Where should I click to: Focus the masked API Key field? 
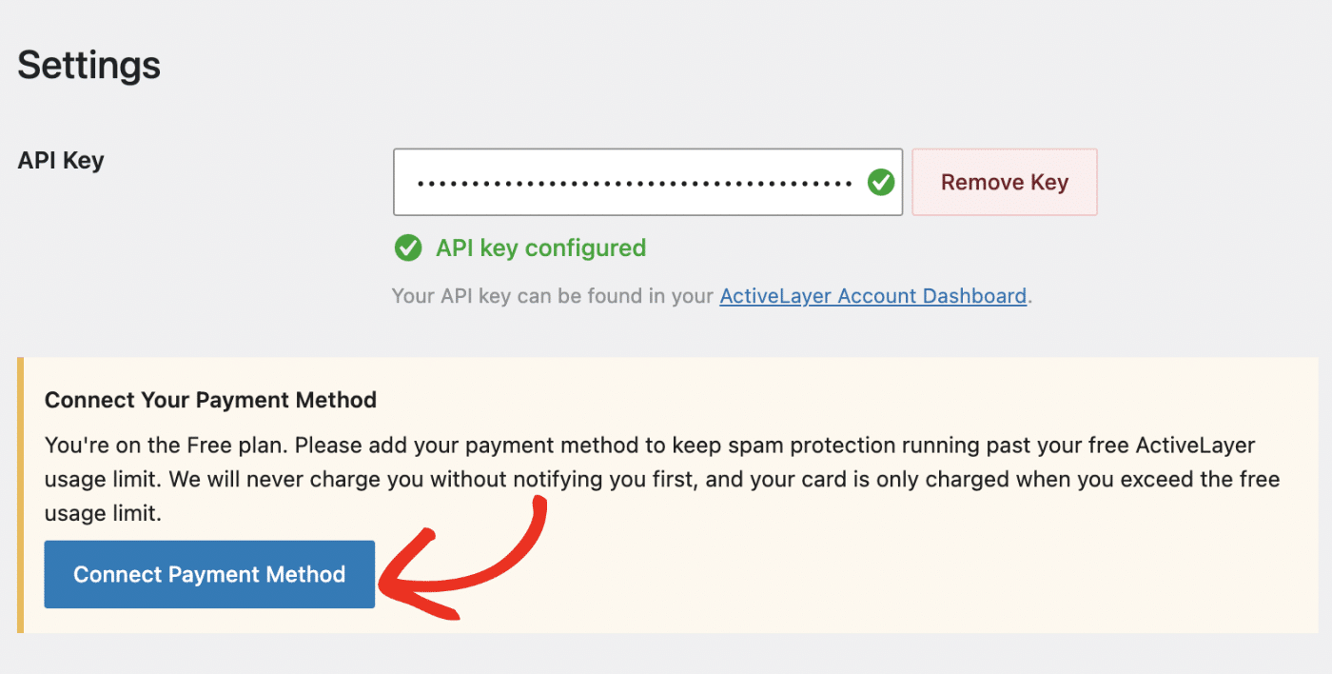(x=648, y=182)
